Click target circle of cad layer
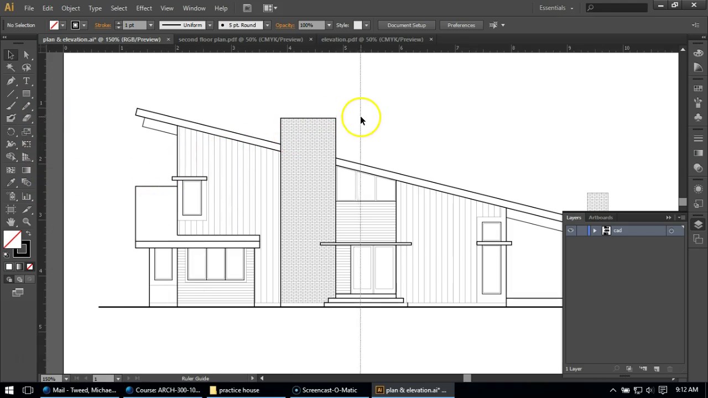The width and height of the screenshot is (708, 398). coord(671,231)
